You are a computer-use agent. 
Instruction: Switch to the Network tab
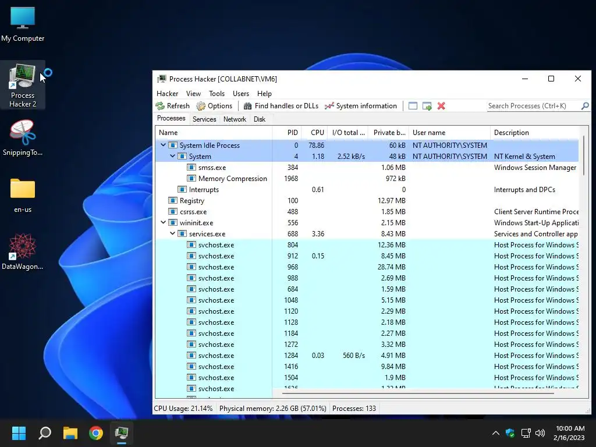pos(235,119)
